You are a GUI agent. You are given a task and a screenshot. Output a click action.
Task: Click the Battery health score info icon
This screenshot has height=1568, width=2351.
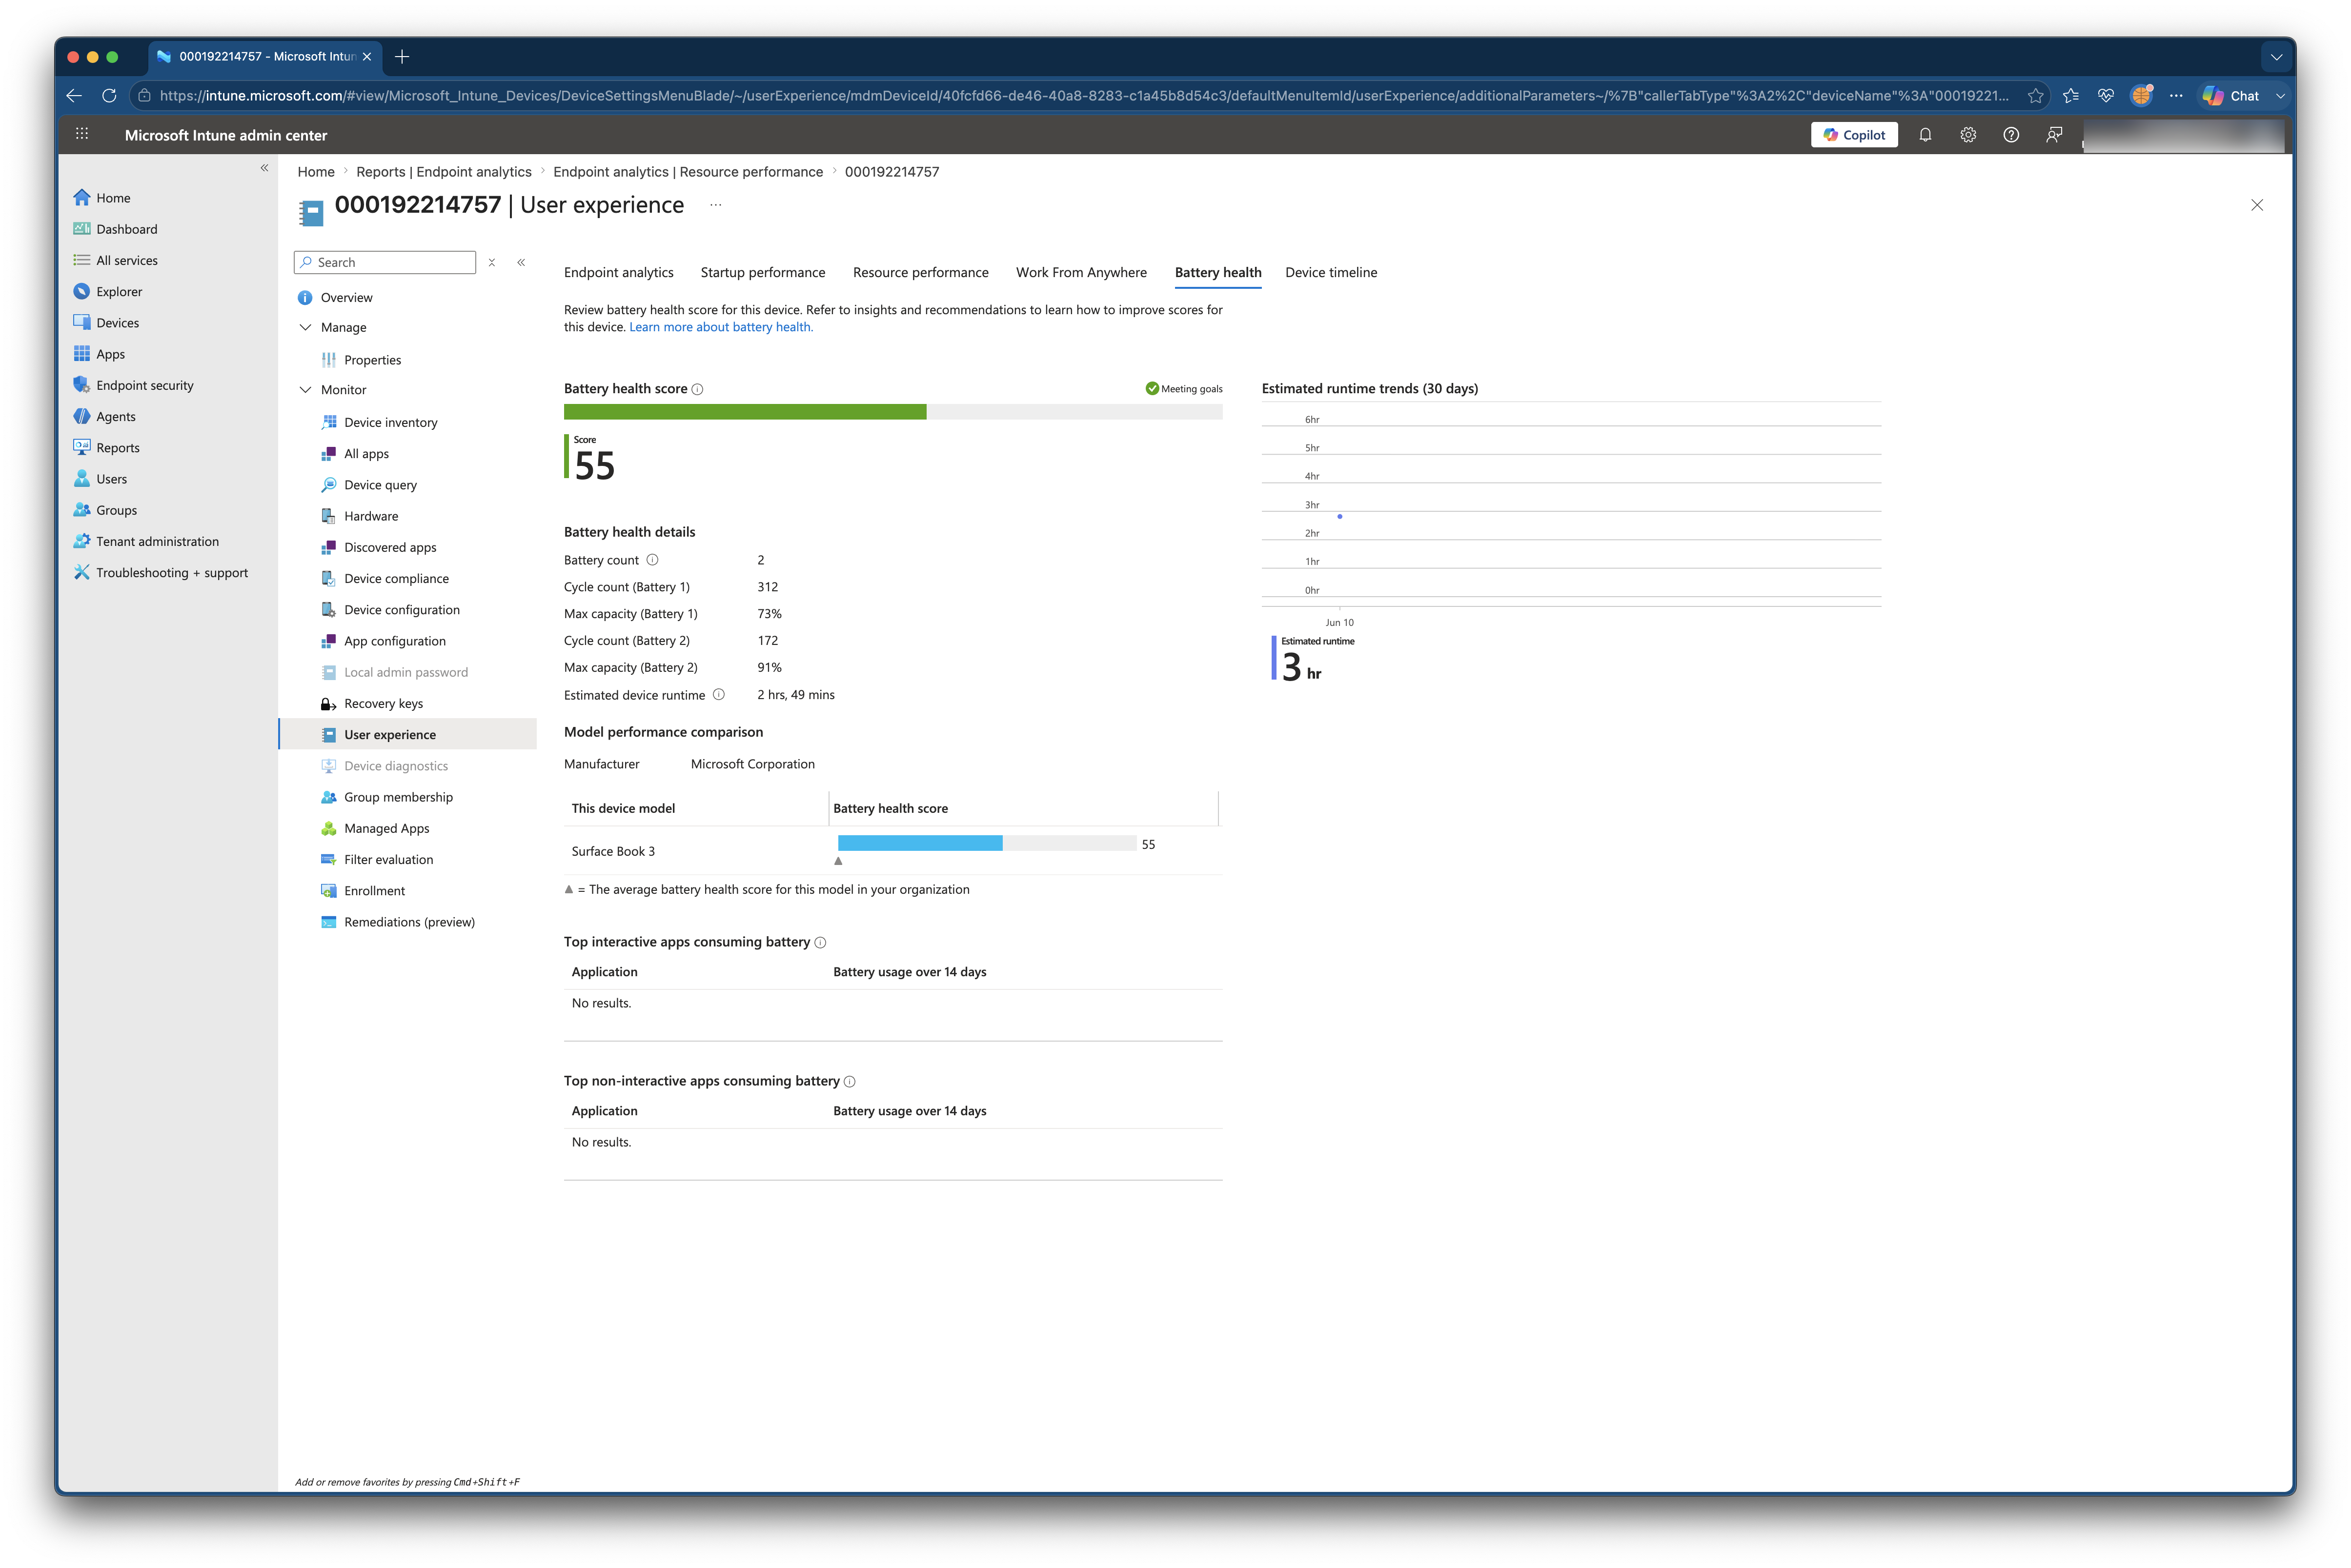698,390
